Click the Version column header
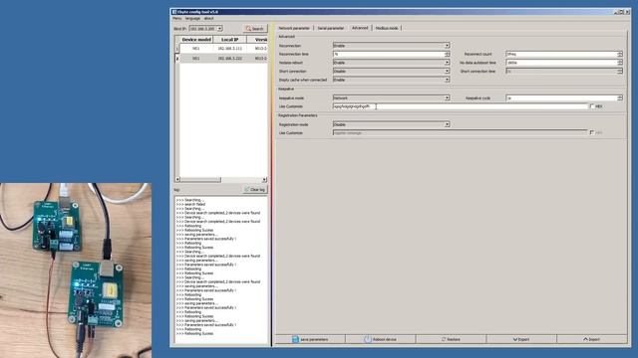This screenshot has height=358, width=638. (x=257, y=40)
